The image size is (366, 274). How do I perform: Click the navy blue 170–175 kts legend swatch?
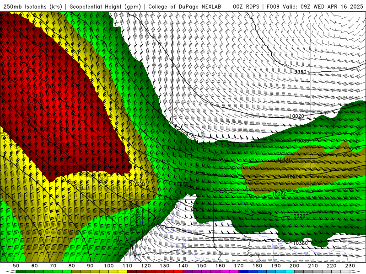243,272
